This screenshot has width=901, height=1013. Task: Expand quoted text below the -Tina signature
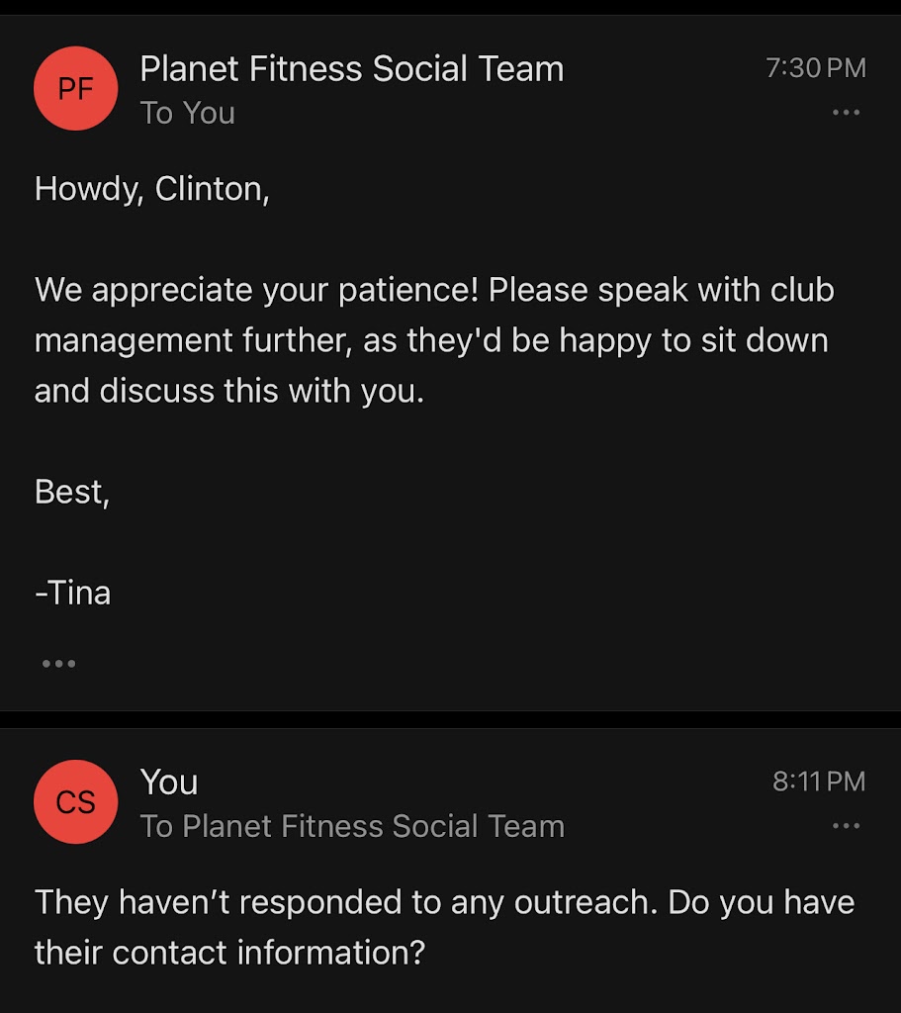click(x=58, y=664)
